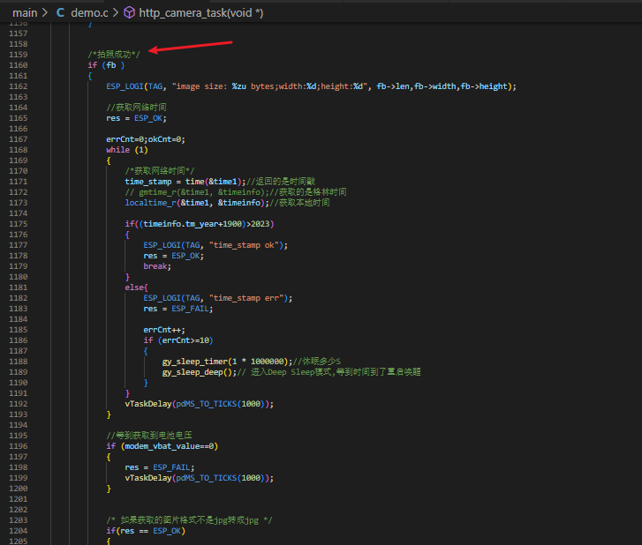Click line number 1159 in gutter
Screen dimensions: 642x545
click(x=19, y=55)
